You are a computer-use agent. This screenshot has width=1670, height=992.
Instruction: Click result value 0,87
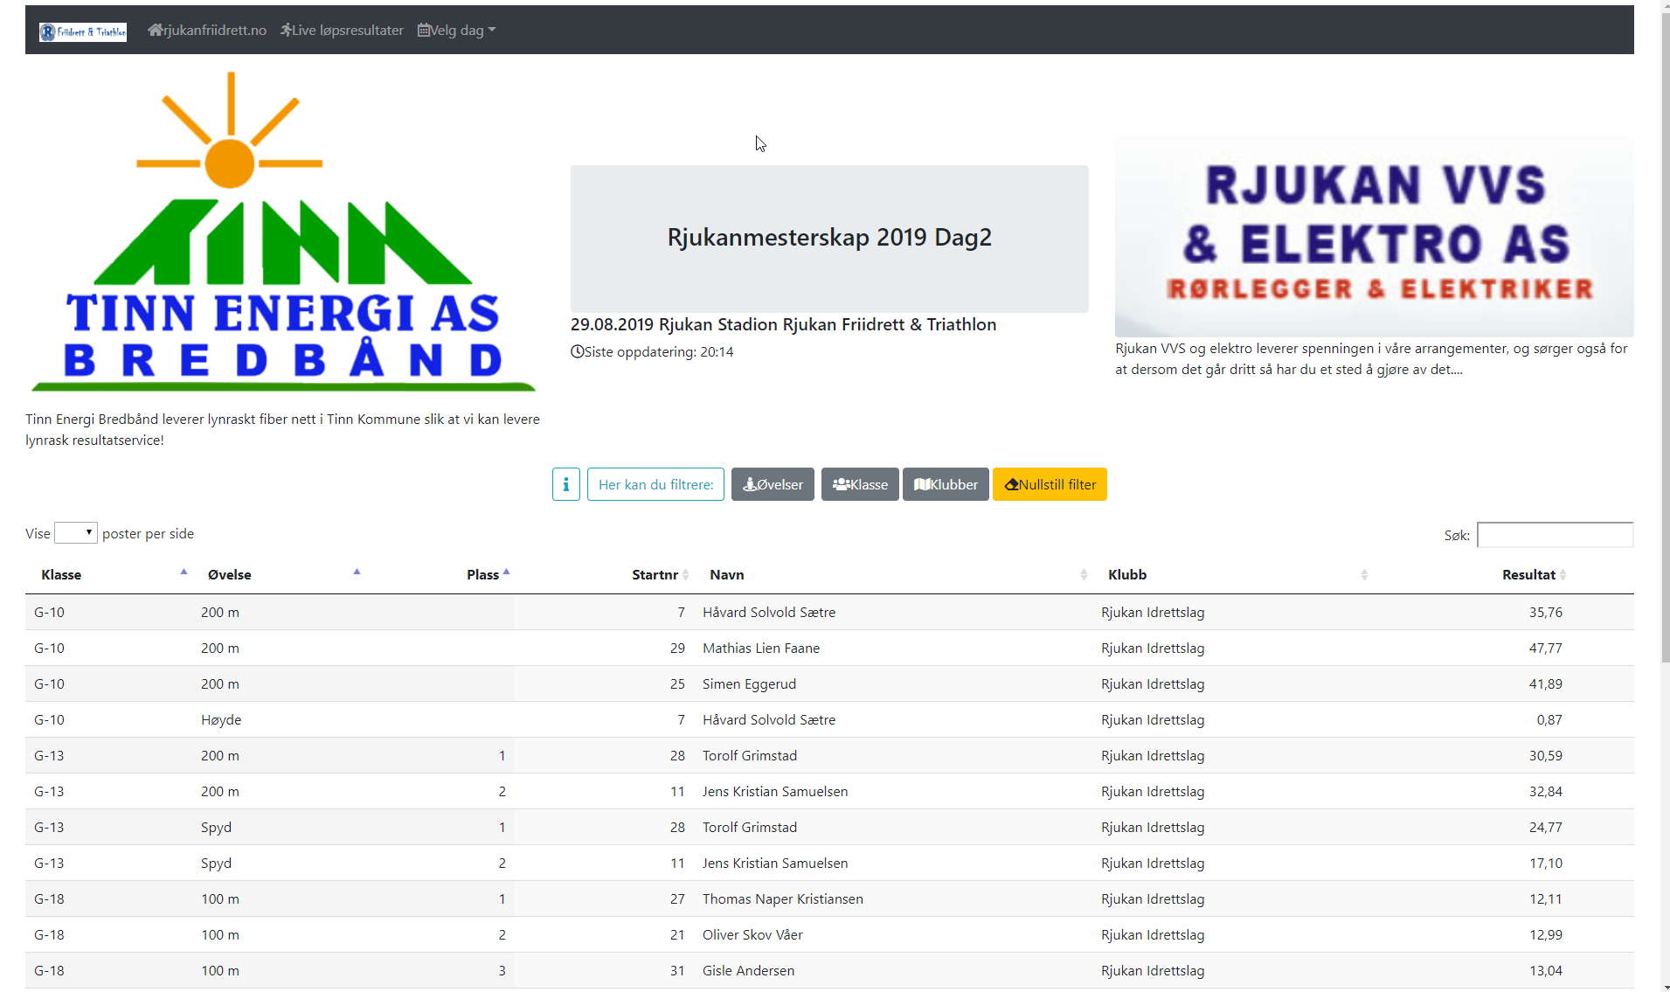coord(1549,719)
